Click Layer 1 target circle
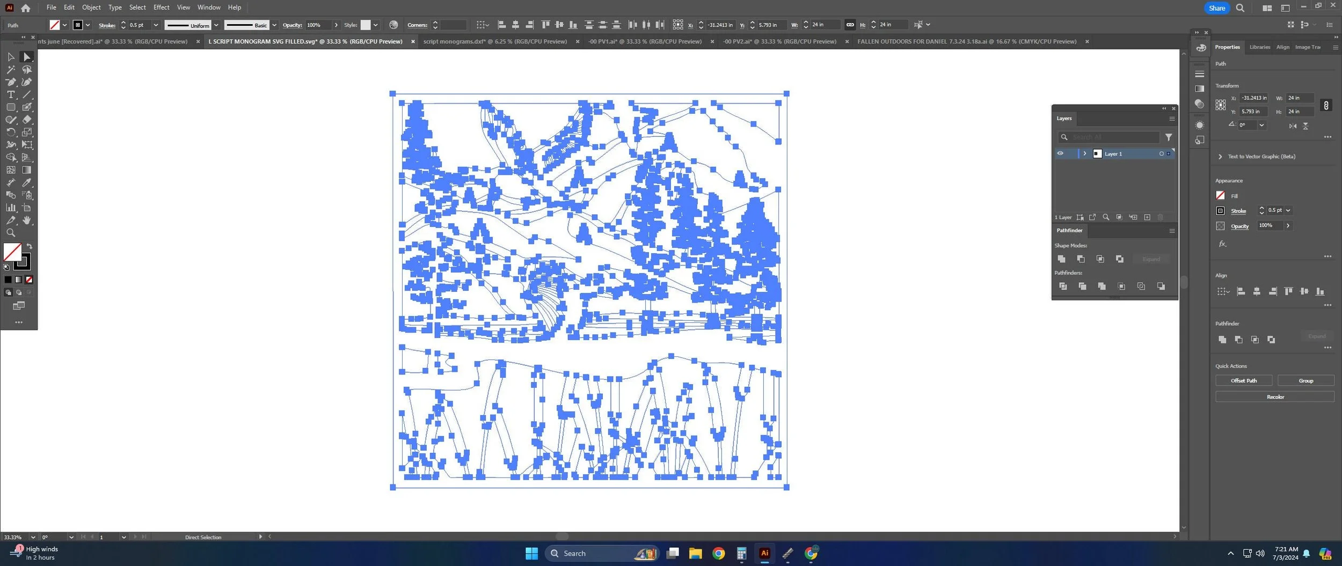The image size is (1342, 566). (1161, 154)
